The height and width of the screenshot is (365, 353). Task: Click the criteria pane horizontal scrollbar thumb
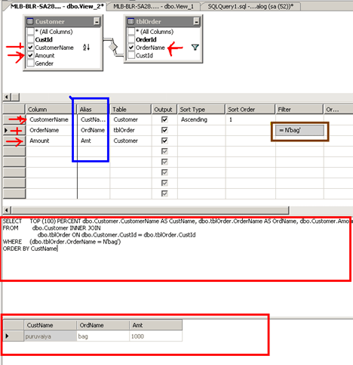(x=150, y=210)
